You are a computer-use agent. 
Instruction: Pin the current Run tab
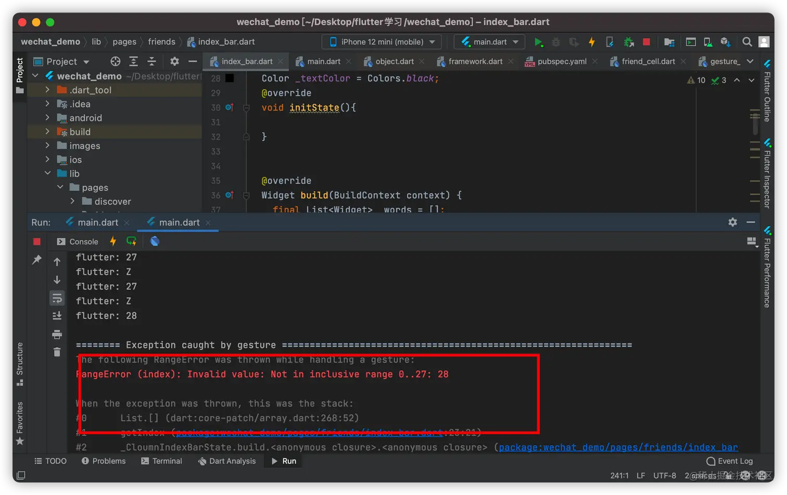pyautogui.click(x=37, y=259)
